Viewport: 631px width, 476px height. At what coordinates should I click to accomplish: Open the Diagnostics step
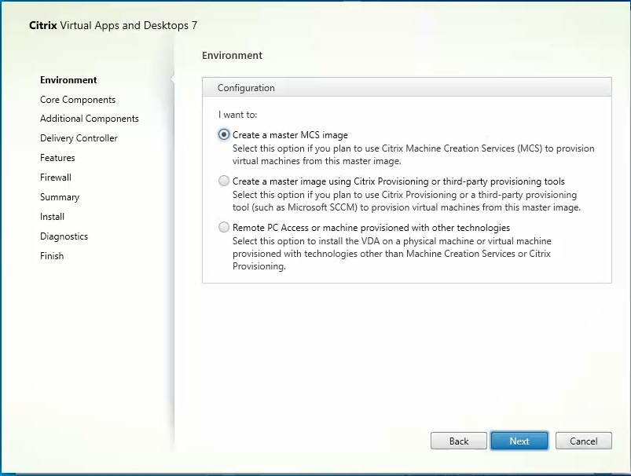tap(63, 236)
